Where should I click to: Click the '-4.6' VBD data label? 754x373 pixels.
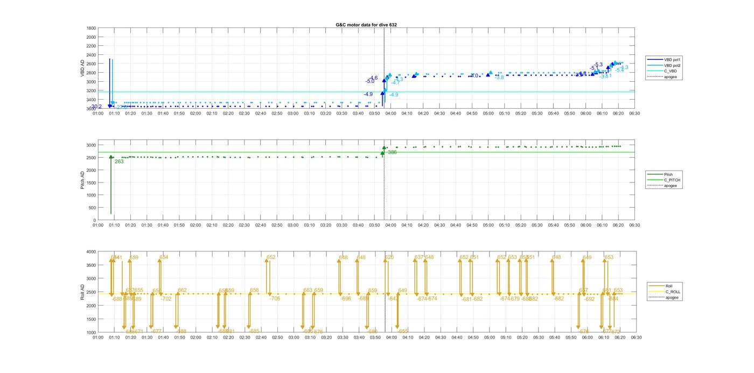[373, 78]
